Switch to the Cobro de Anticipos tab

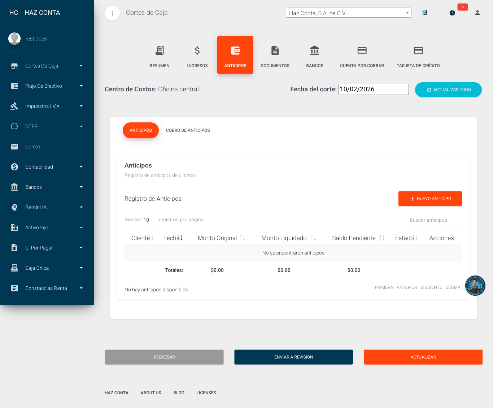coord(188,130)
